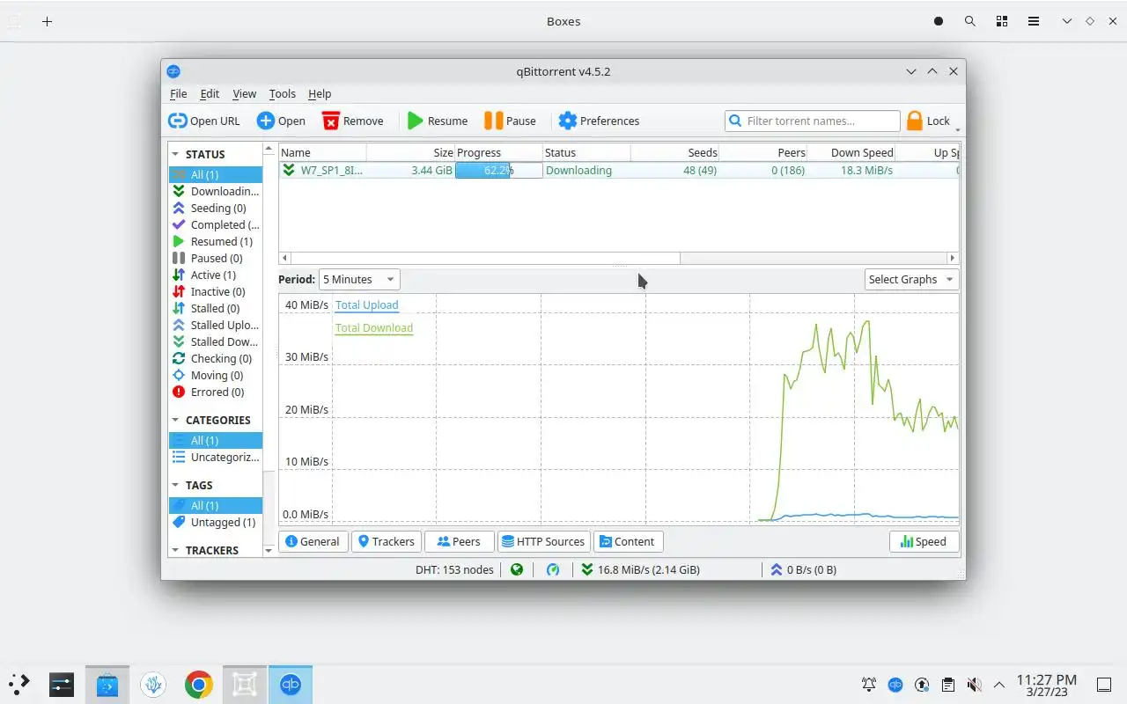
Task: Open the Tools menu
Action: click(x=282, y=93)
